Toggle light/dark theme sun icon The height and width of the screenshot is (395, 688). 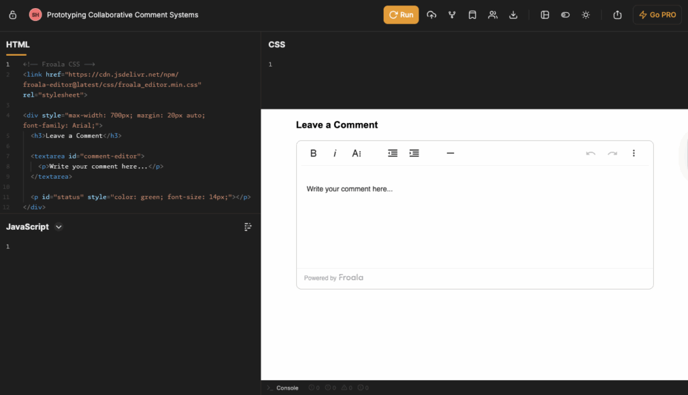[586, 15]
